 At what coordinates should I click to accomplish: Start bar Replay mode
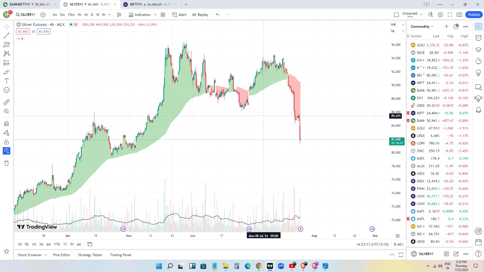200,15
